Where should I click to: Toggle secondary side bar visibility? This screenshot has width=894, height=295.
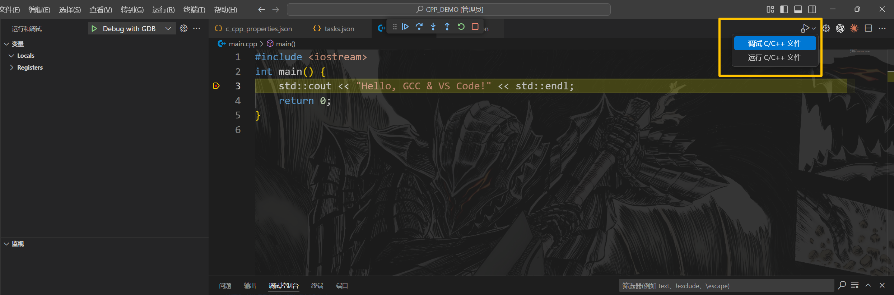[x=812, y=9]
